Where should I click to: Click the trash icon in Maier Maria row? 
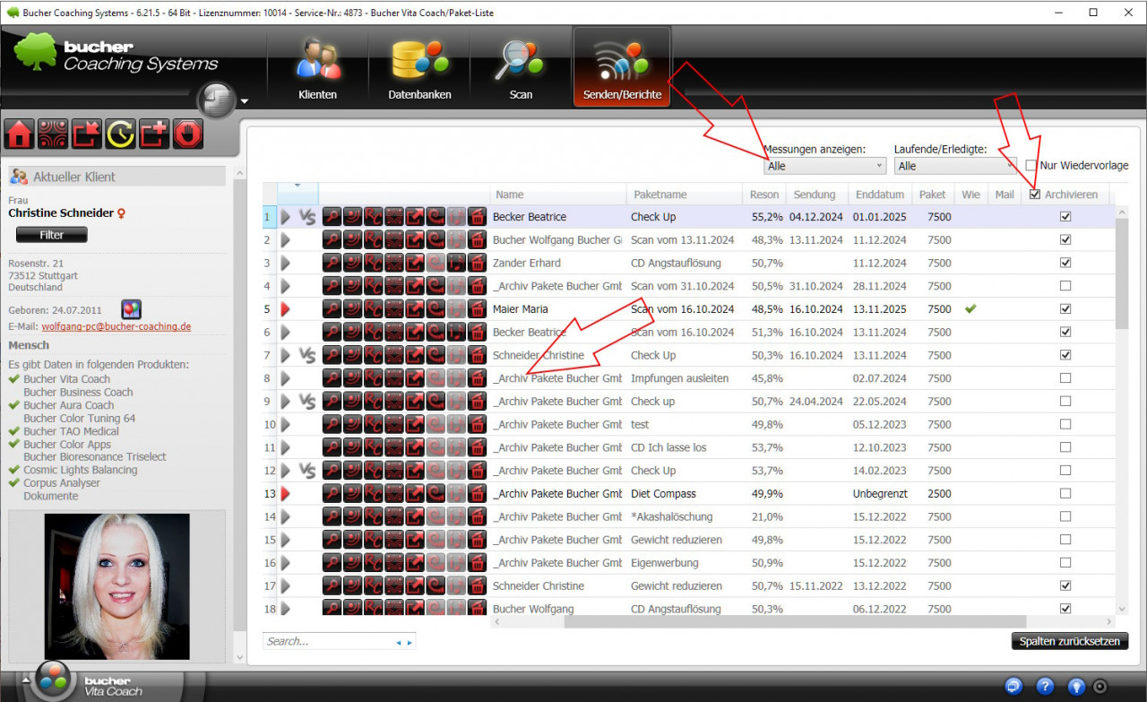(x=478, y=309)
